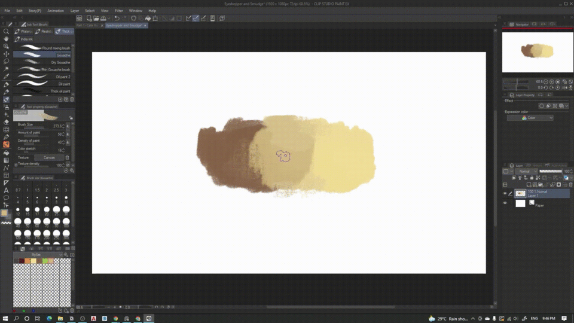Open Brush Size dynamics button

point(68,126)
